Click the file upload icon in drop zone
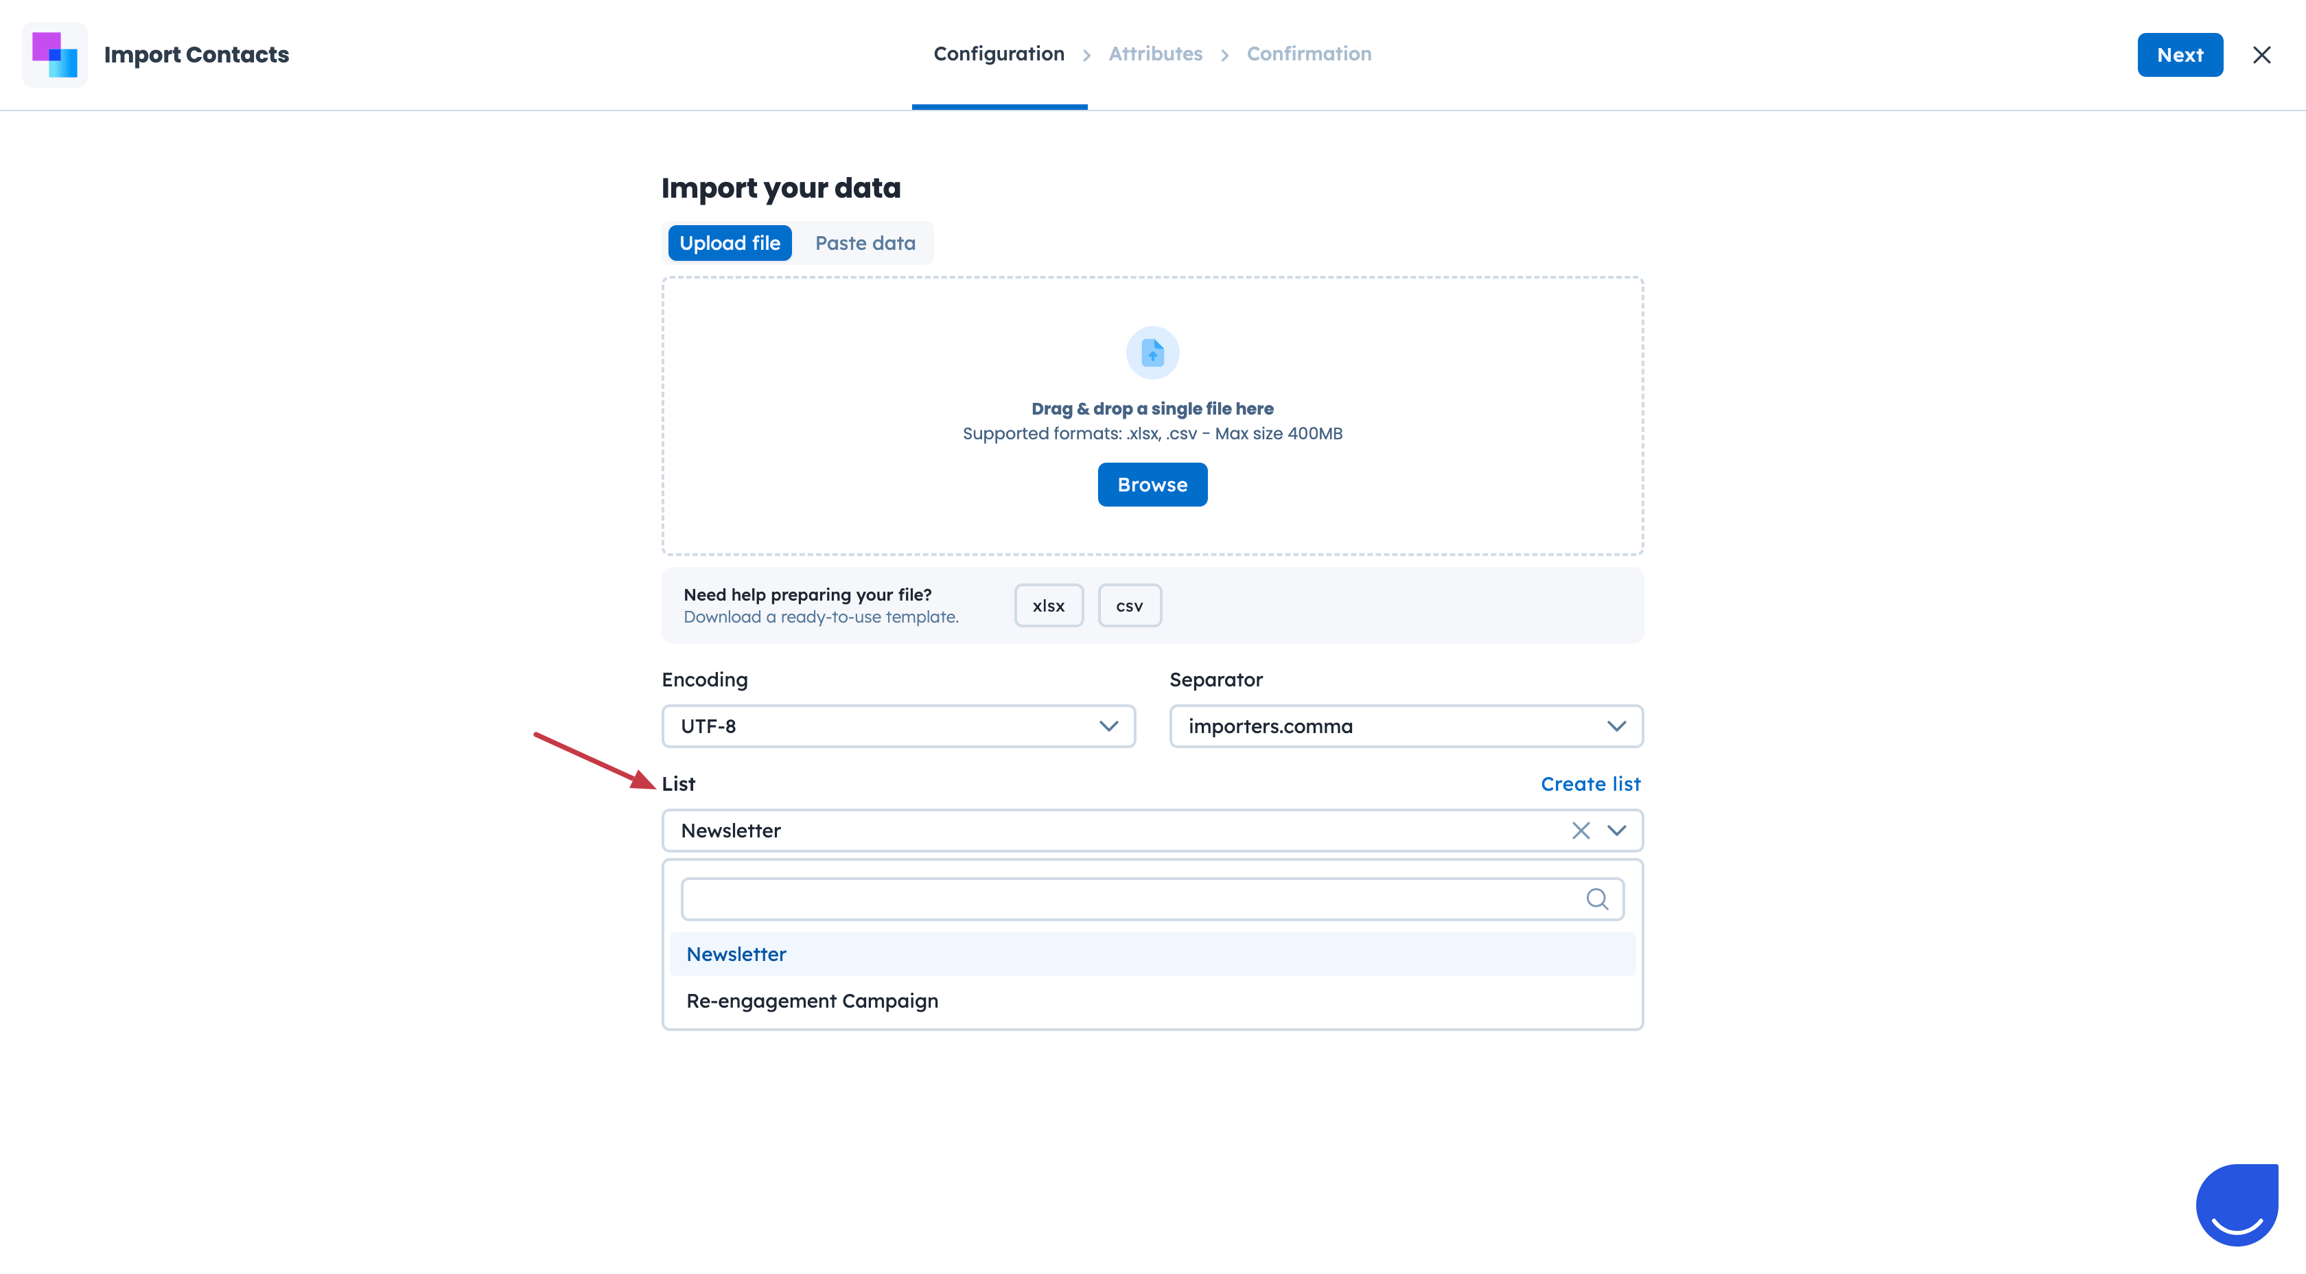 coord(1152,353)
